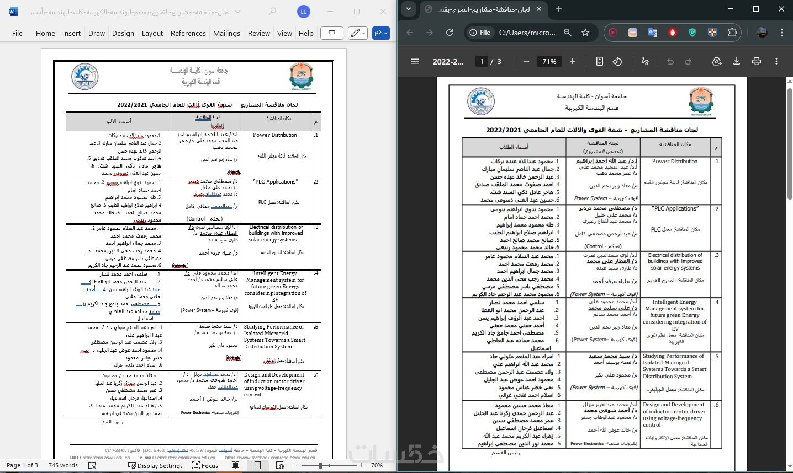Image resolution: width=793 pixels, height=473 pixels.
Task: Click the Word zoom slider handle
Action: [x=320, y=465]
